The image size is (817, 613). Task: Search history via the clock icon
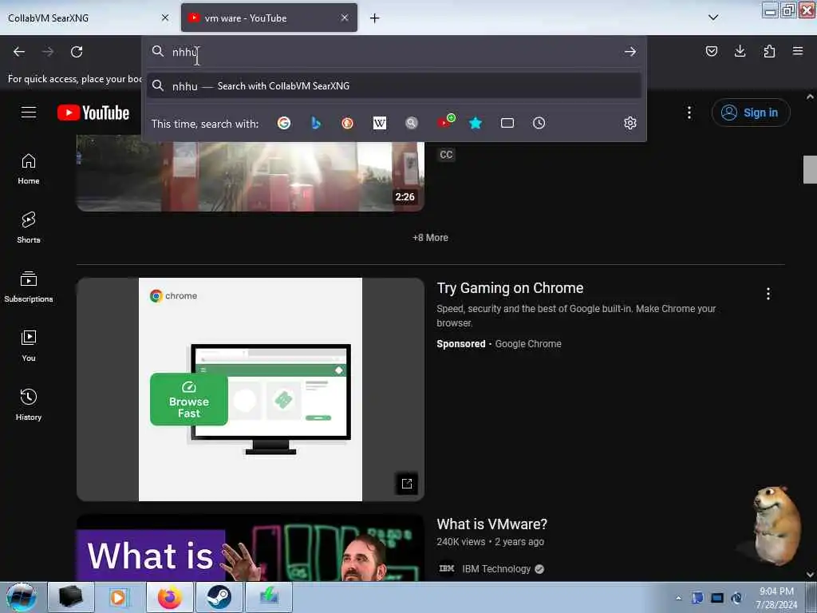click(x=539, y=123)
